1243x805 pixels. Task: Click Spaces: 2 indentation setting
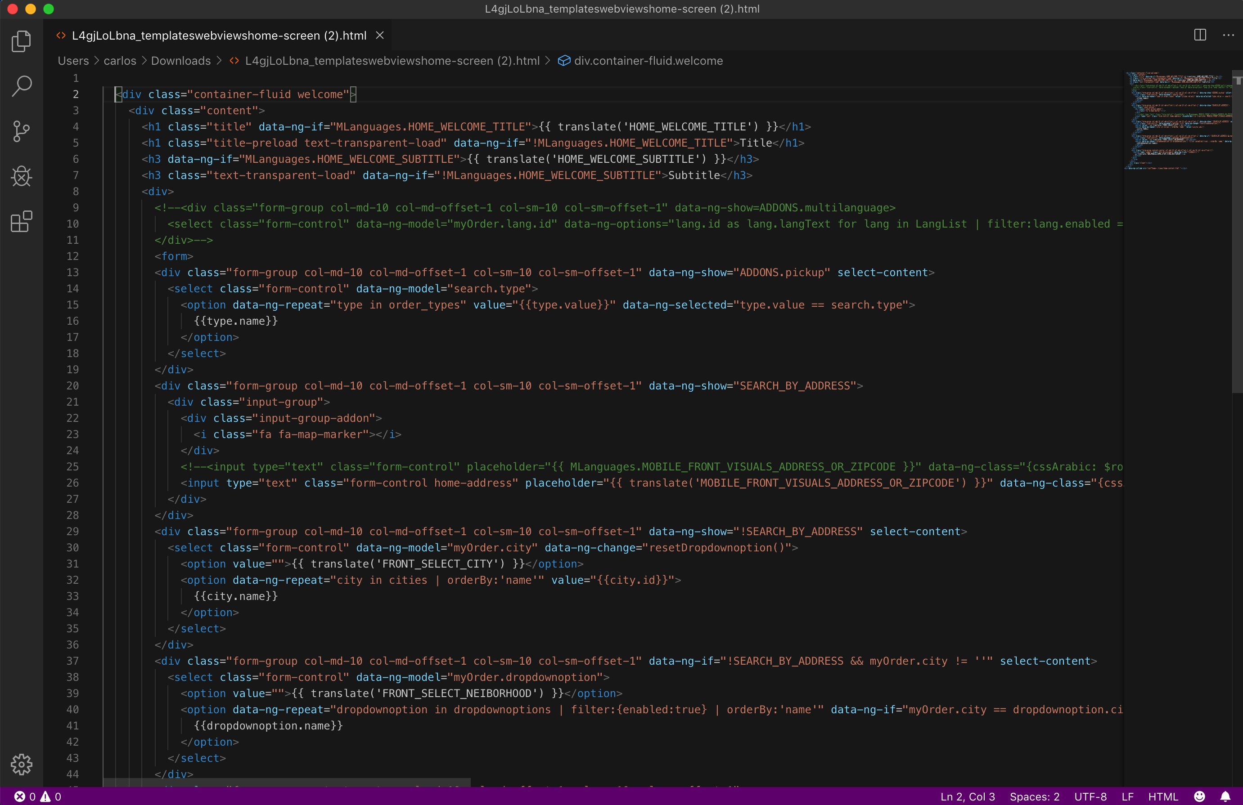pyautogui.click(x=1034, y=796)
